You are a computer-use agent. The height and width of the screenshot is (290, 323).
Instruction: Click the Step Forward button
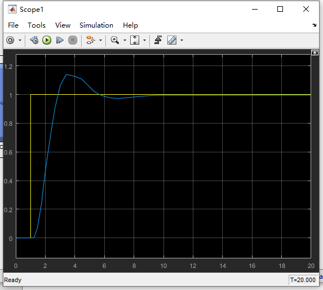(x=60, y=40)
